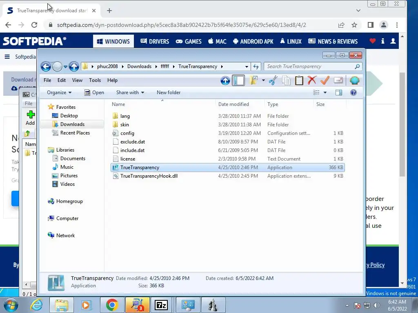Screen dimensions: 418x313
Task: Select the include.dat file
Action: coord(228,150)
